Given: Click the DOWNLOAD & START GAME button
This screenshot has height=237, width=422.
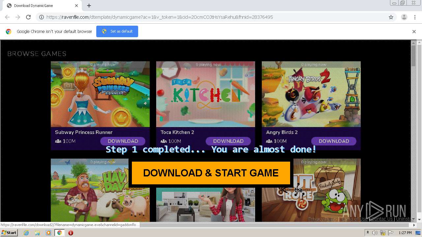Looking at the screenshot, I should point(211,173).
